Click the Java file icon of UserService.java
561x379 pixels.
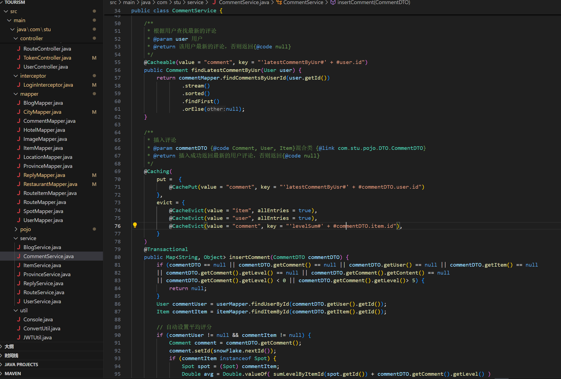click(x=19, y=301)
